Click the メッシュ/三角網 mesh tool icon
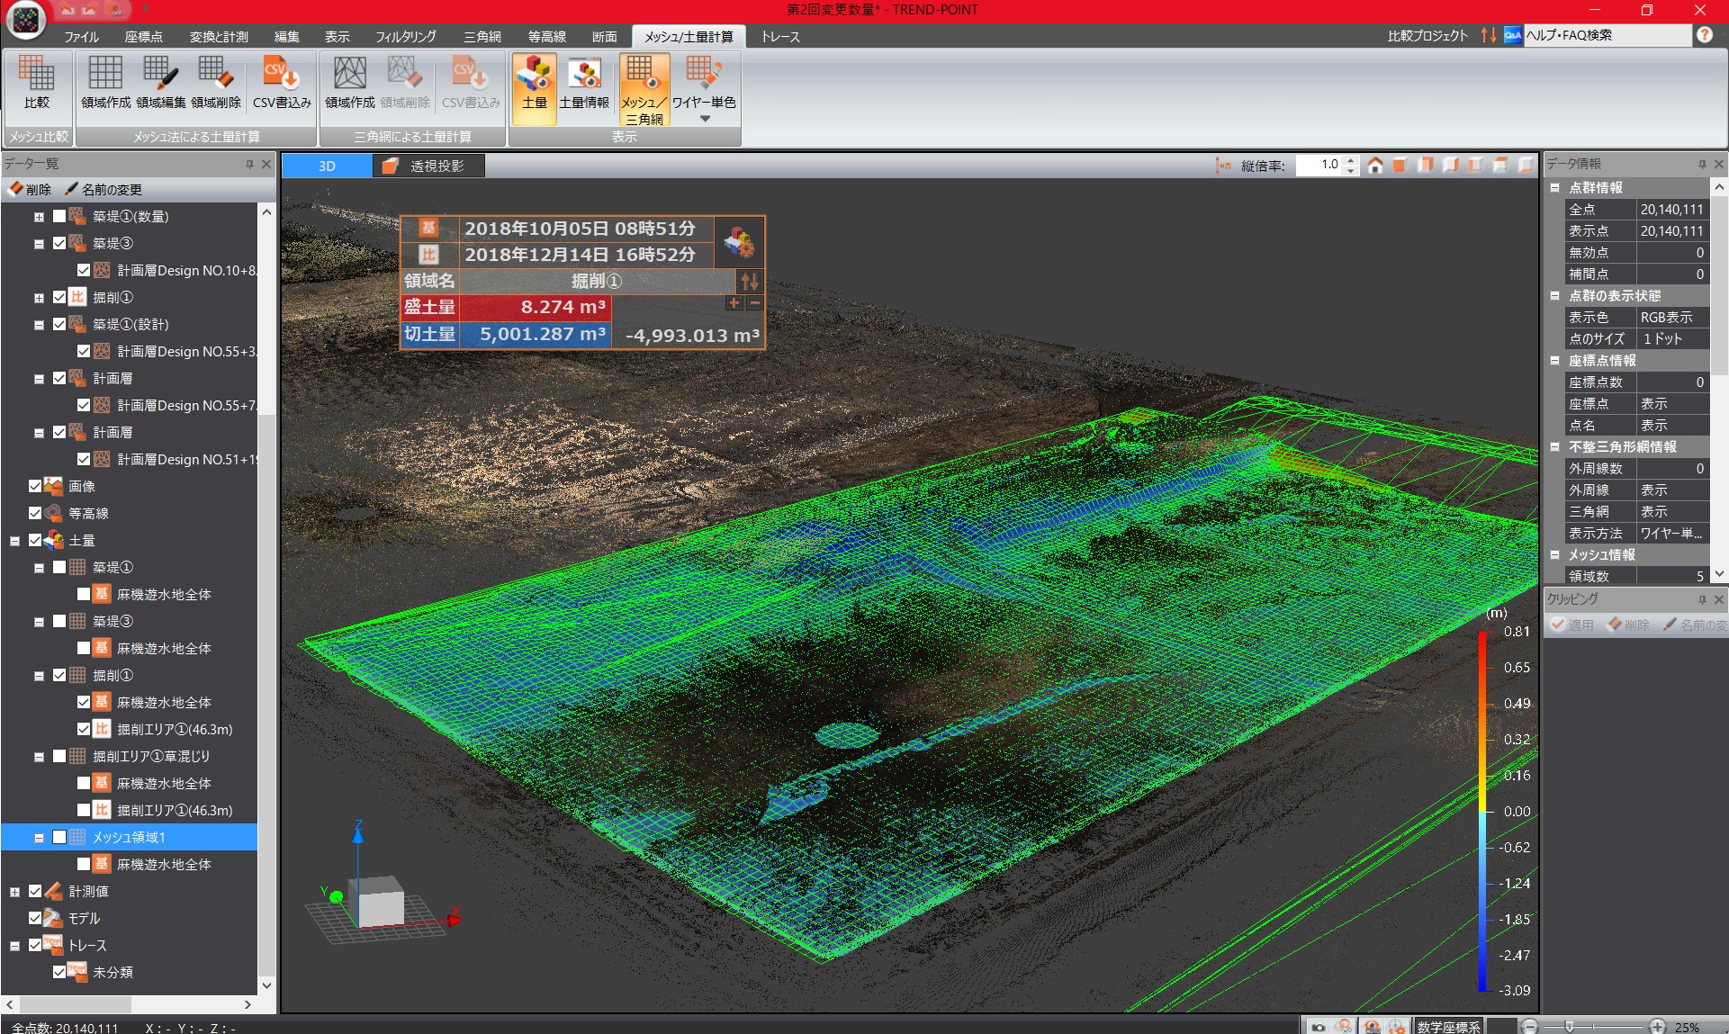The width and height of the screenshot is (1729, 1034). pos(644,91)
